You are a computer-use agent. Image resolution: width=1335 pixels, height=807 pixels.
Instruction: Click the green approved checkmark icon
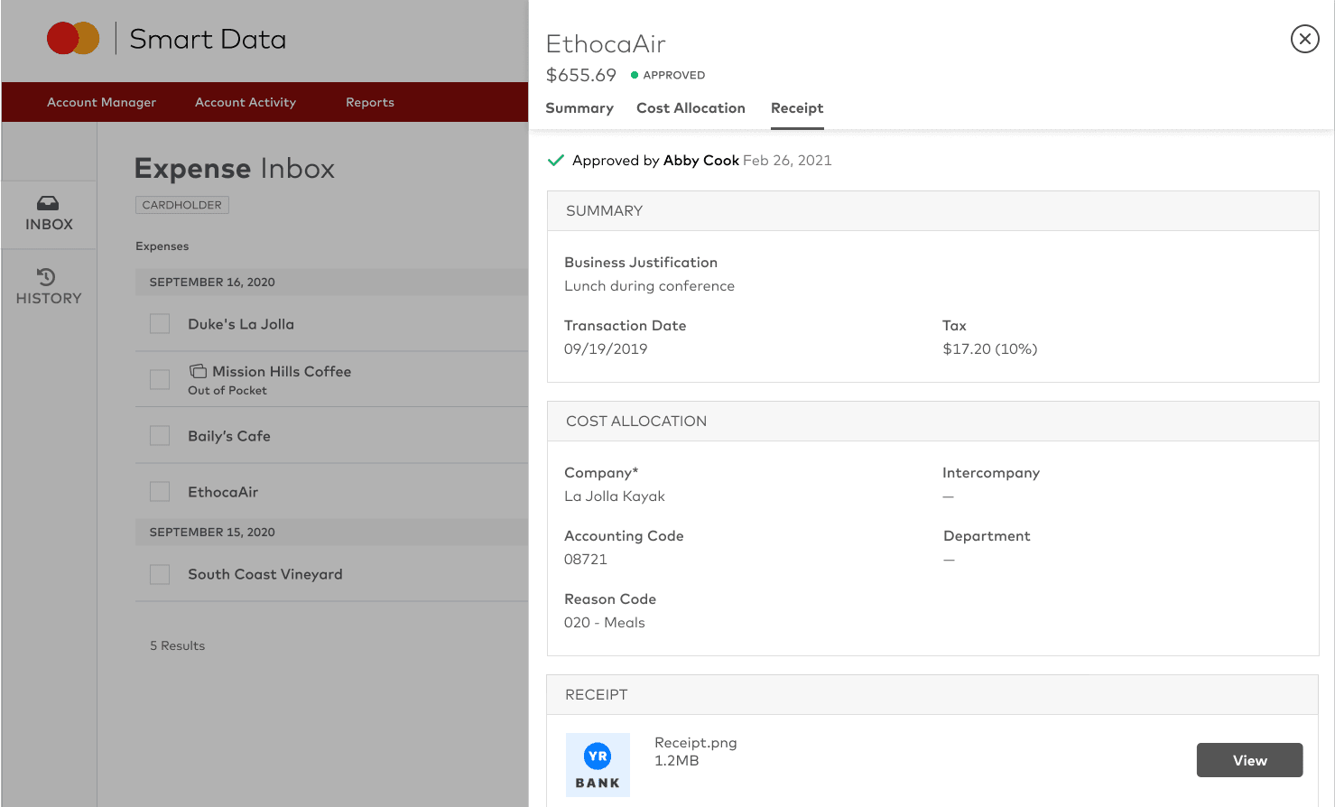556,161
